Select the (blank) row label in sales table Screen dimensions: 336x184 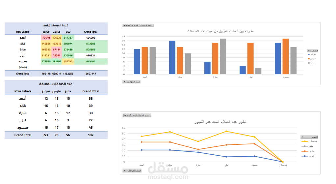(22, 67)
